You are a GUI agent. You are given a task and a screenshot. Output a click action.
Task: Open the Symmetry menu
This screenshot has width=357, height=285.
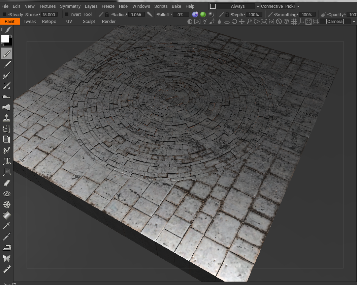pyautogui.click(x=70, y=6)
